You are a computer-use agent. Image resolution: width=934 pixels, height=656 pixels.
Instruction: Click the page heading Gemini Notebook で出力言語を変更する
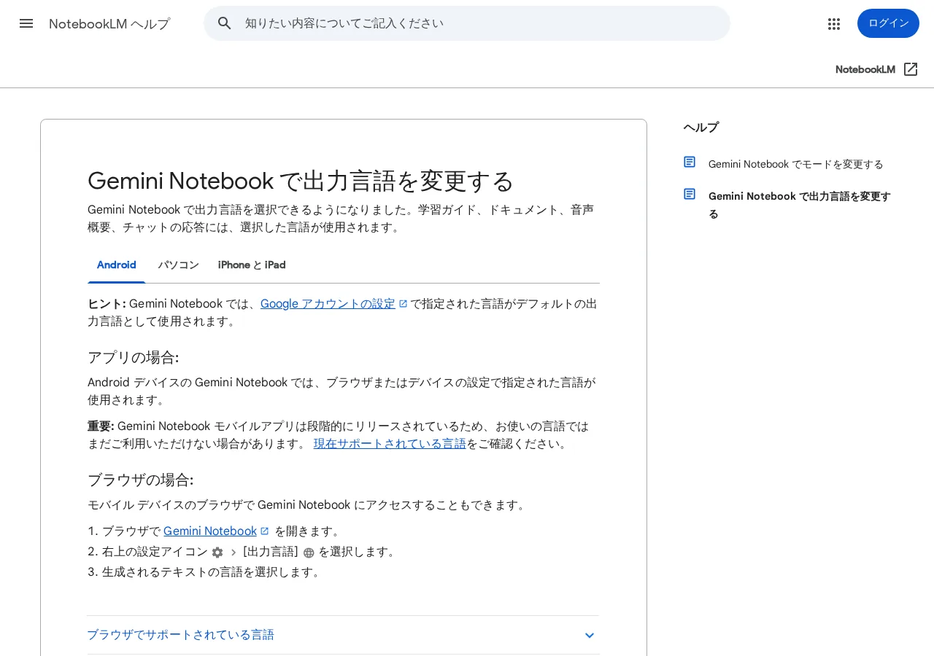coord(301,181)
